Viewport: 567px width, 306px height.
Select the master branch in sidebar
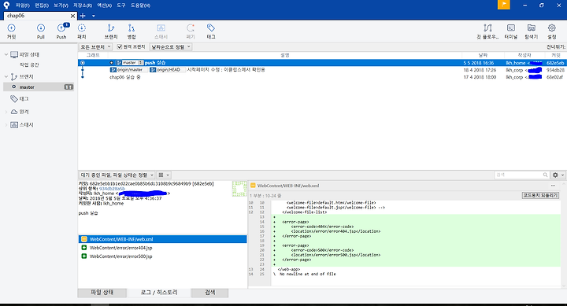coord(39,87)
